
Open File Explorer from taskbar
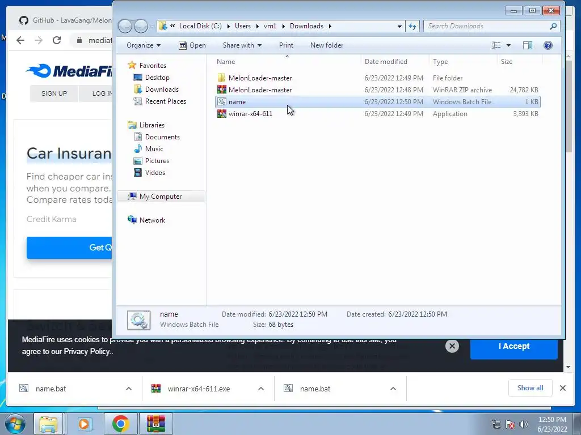click(49, 424)
